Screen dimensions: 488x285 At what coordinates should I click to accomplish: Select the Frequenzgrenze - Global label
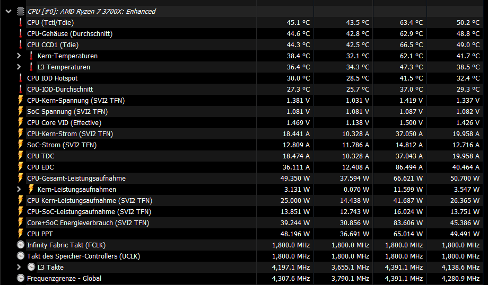coord(64,279)
